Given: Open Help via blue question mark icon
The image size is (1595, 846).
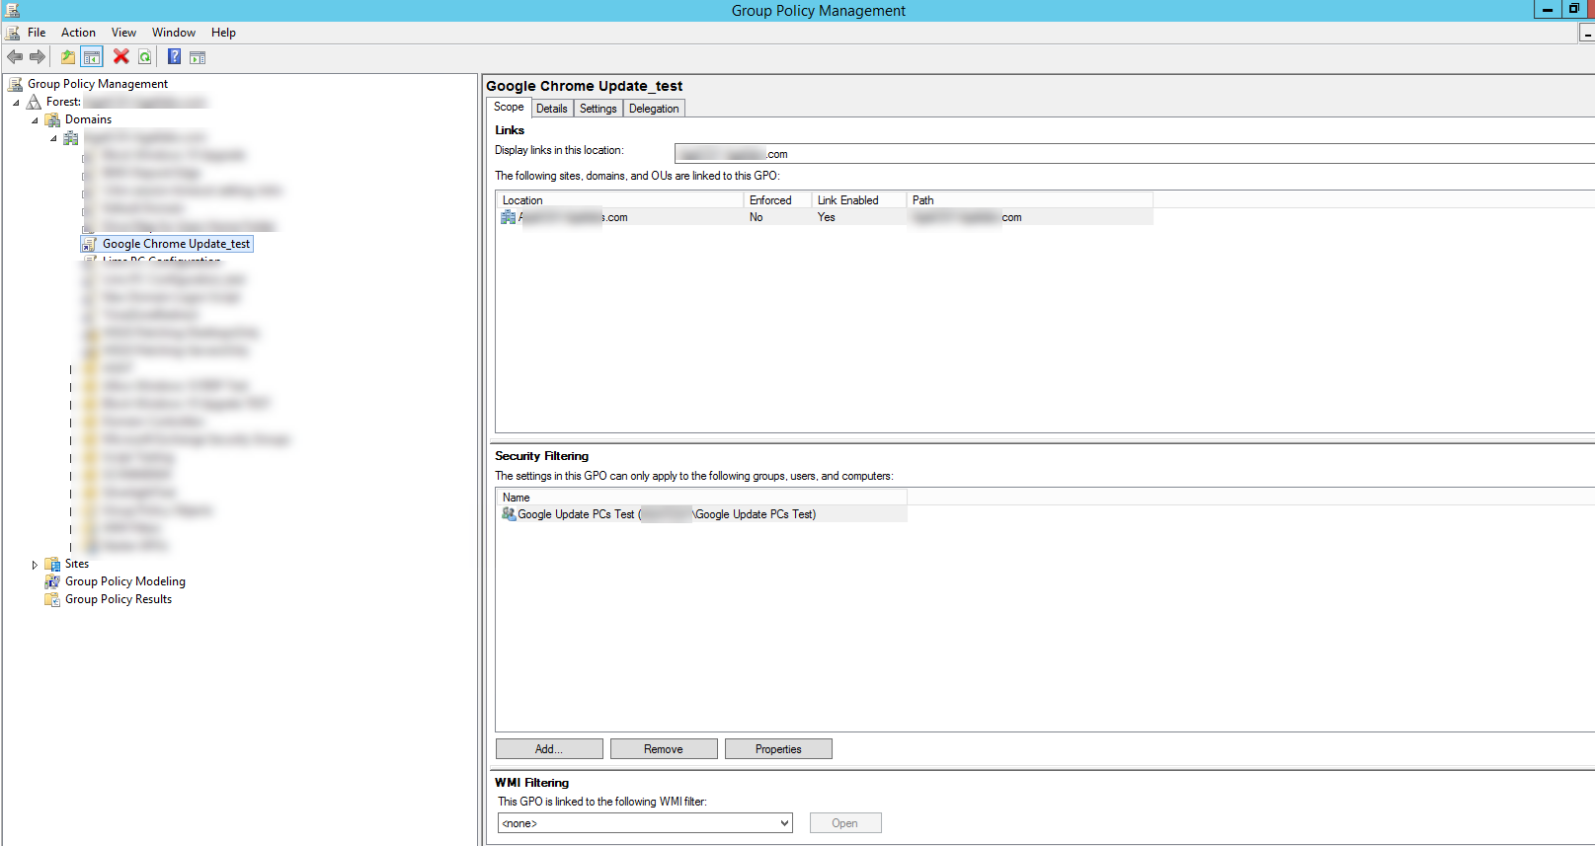Looking at the screenshot, I should (174, 57).
